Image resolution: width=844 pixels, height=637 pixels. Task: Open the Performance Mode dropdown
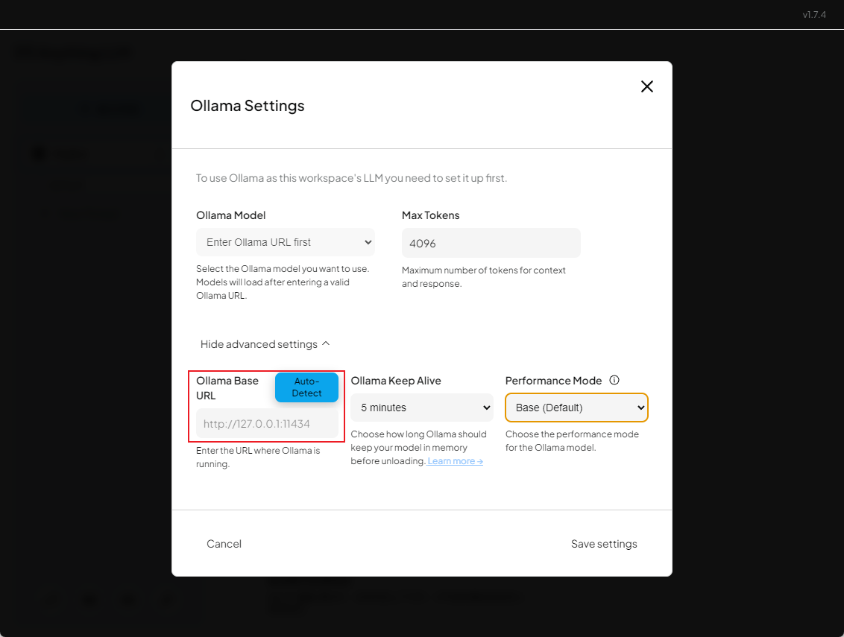tap(576, 408)
